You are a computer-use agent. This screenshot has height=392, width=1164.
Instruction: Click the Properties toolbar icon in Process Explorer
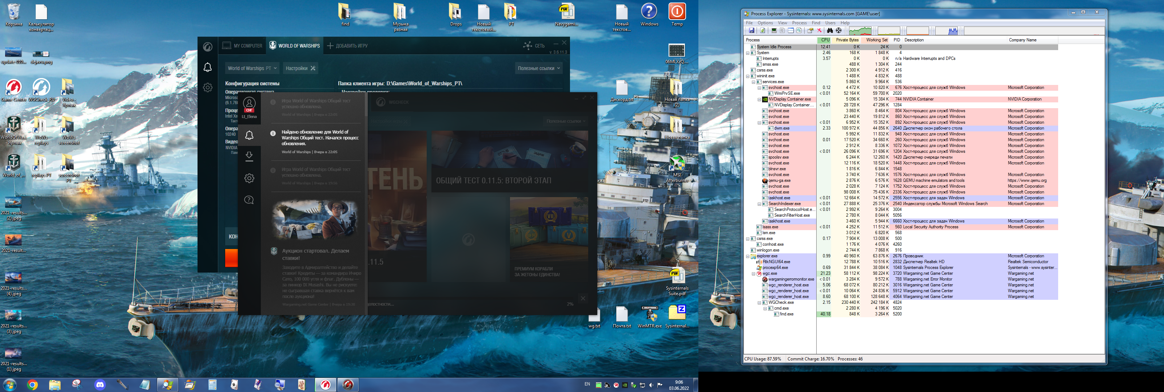[x=811, y=31]
